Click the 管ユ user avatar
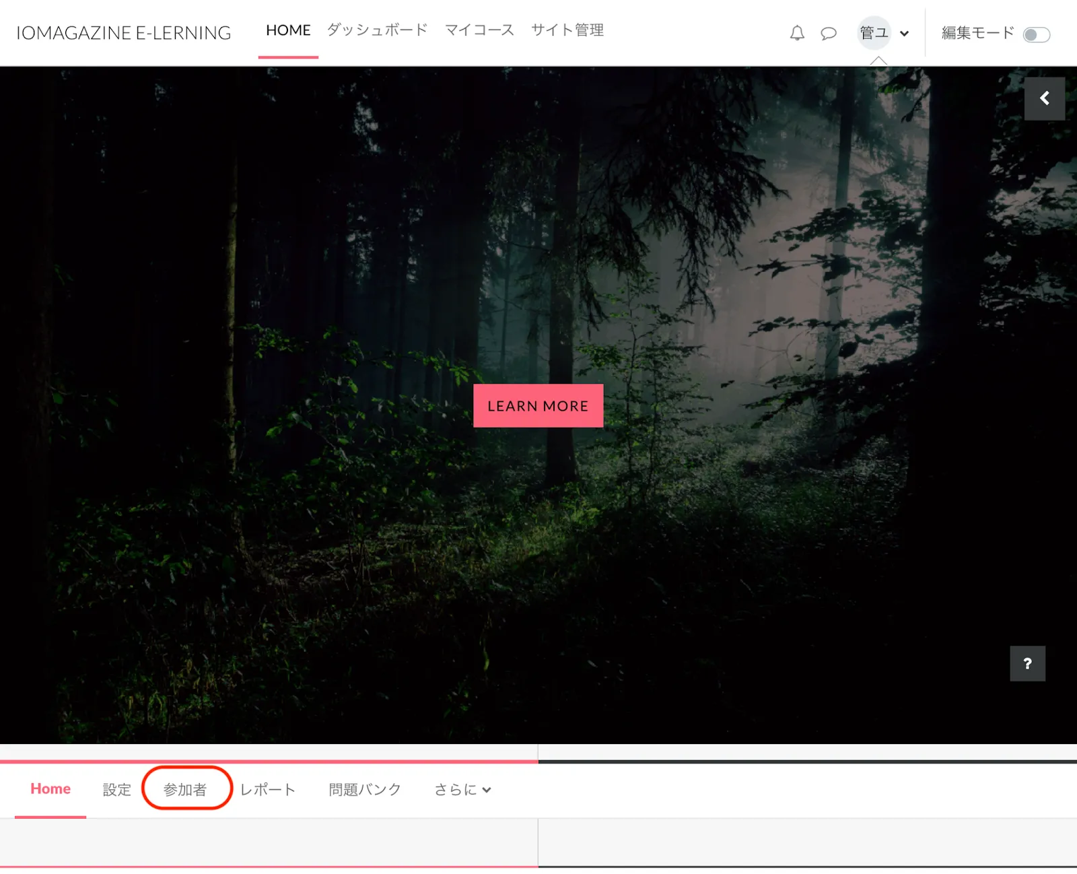 874,33
